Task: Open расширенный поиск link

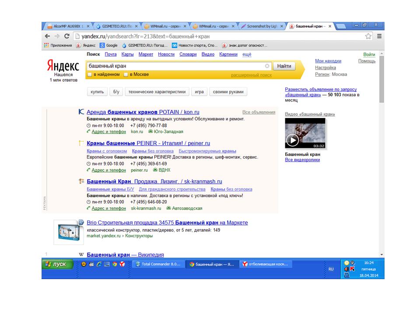Action: 251,75
